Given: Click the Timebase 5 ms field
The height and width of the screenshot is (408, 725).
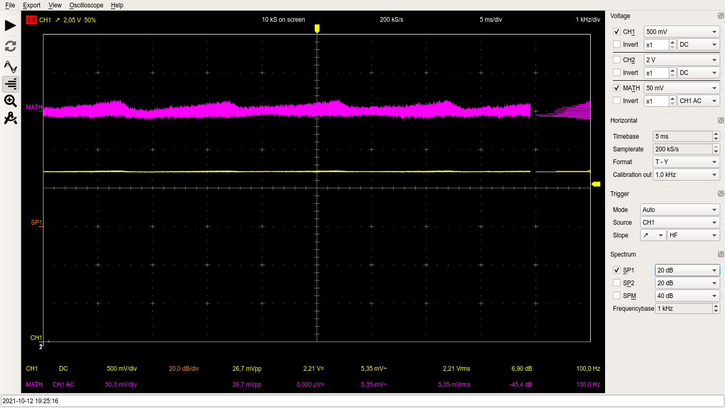Looking at the screenshot, I should (x=683, y=137).
